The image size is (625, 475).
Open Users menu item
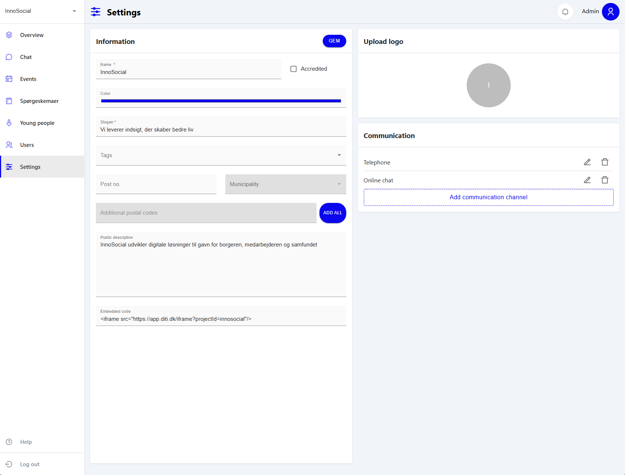point(42,145)
